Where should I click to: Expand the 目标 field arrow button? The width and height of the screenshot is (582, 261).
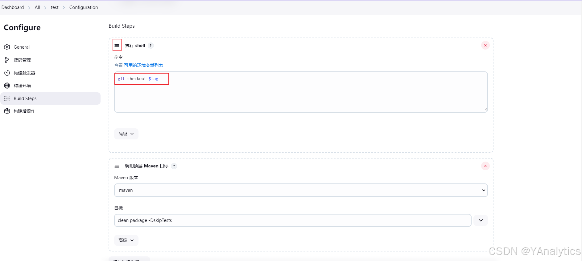(481, 220)
